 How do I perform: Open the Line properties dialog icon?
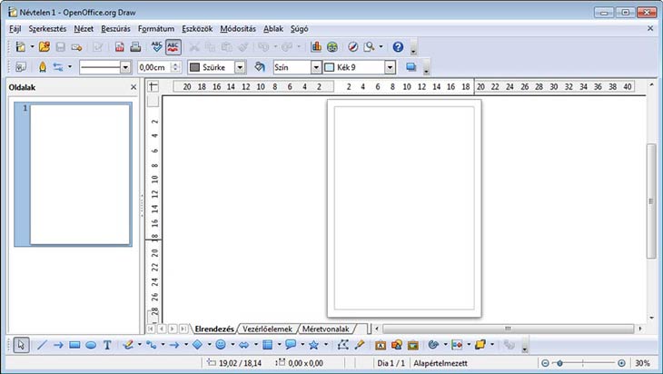(43, 67)
